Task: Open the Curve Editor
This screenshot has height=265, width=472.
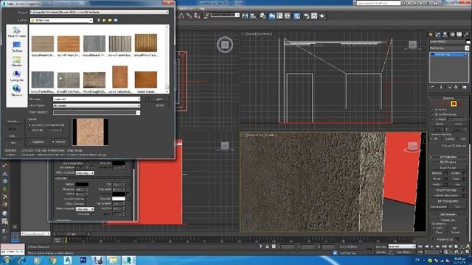Action: point(280,16)
